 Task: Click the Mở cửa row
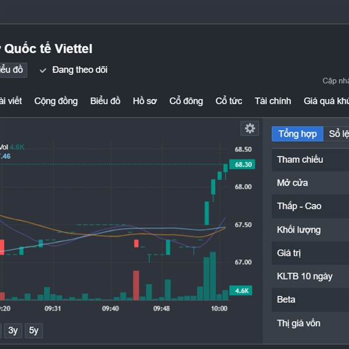(310, 183)
